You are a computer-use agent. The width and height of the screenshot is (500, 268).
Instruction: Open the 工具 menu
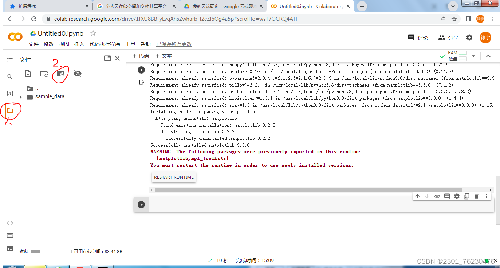(x=130, y=44)
